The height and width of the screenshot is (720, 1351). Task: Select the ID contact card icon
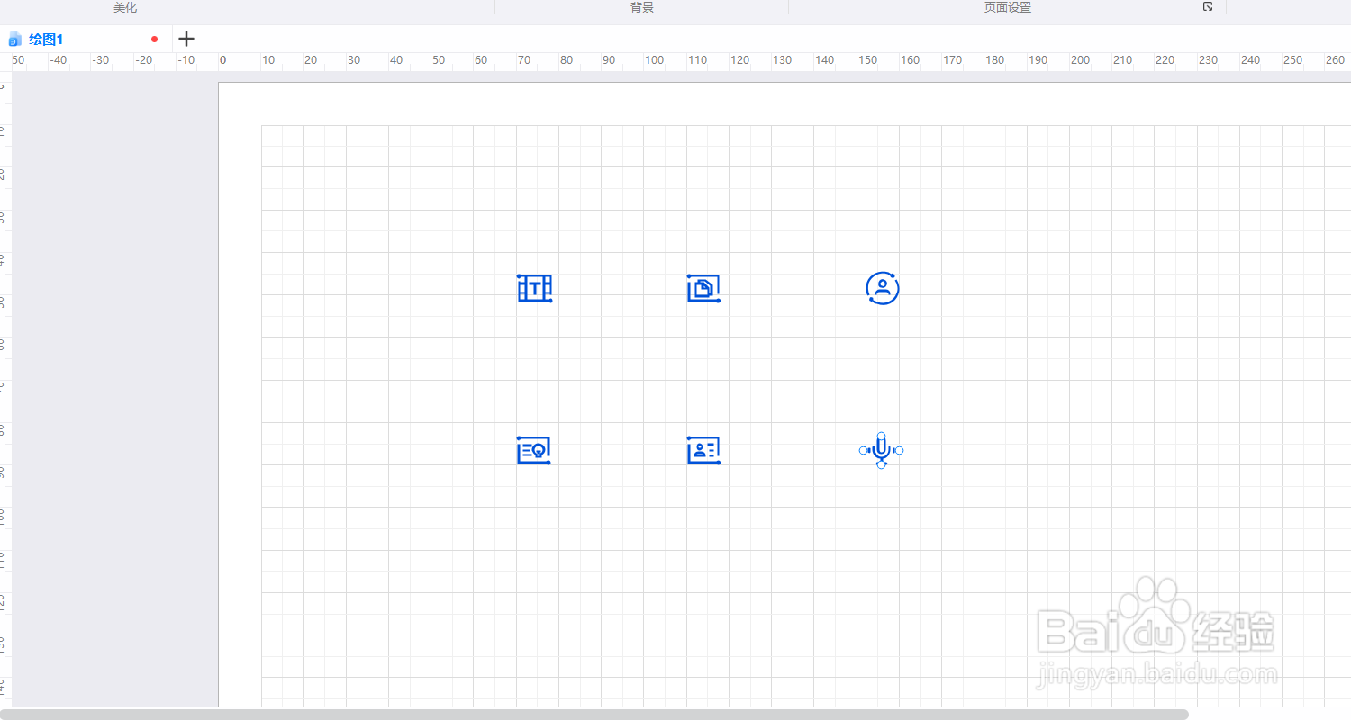pos(703,450)
